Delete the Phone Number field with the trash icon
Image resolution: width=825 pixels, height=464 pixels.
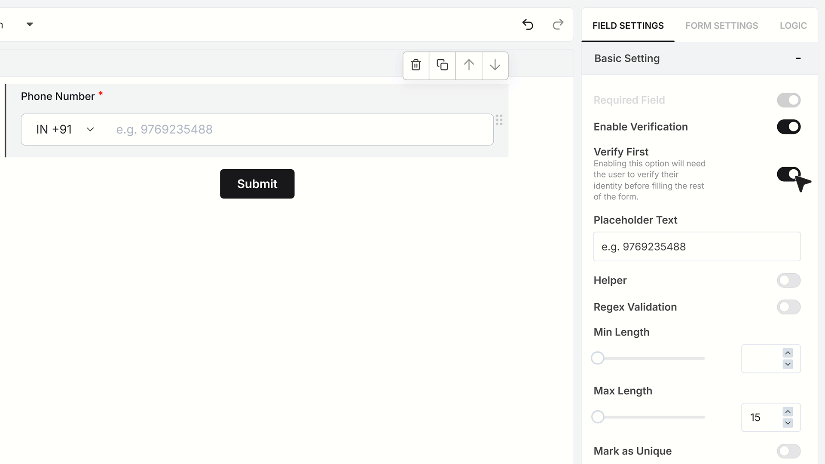coord(416,65)
